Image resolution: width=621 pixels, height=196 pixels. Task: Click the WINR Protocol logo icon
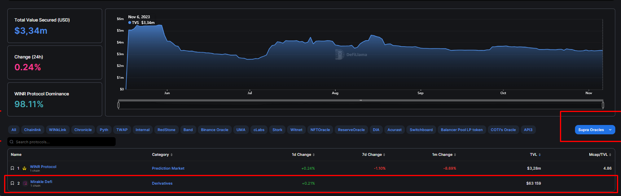click(25, 168)
